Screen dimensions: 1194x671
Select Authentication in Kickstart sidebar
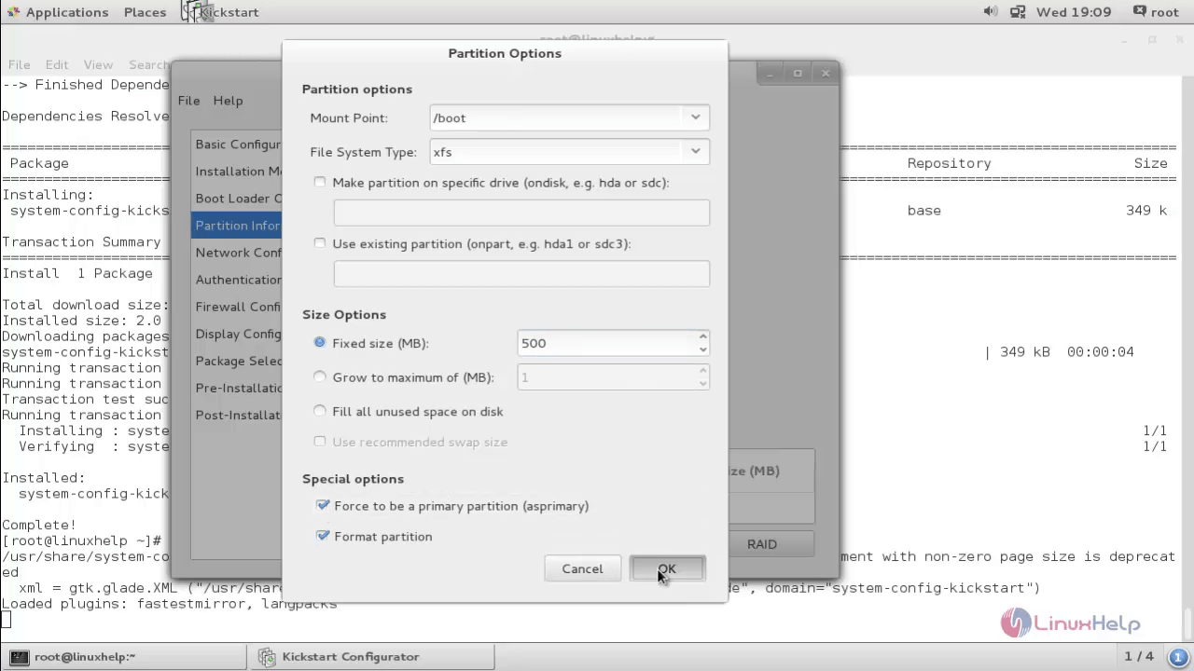[x=237, y=280]
